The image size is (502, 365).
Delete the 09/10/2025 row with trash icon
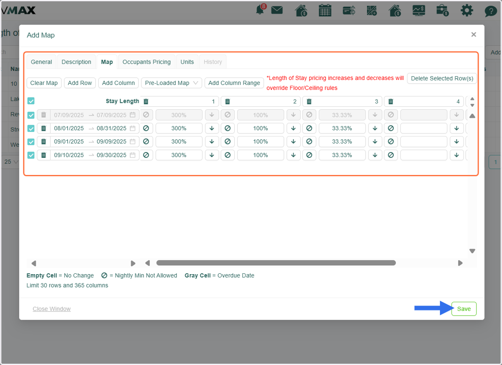point(44,155)
